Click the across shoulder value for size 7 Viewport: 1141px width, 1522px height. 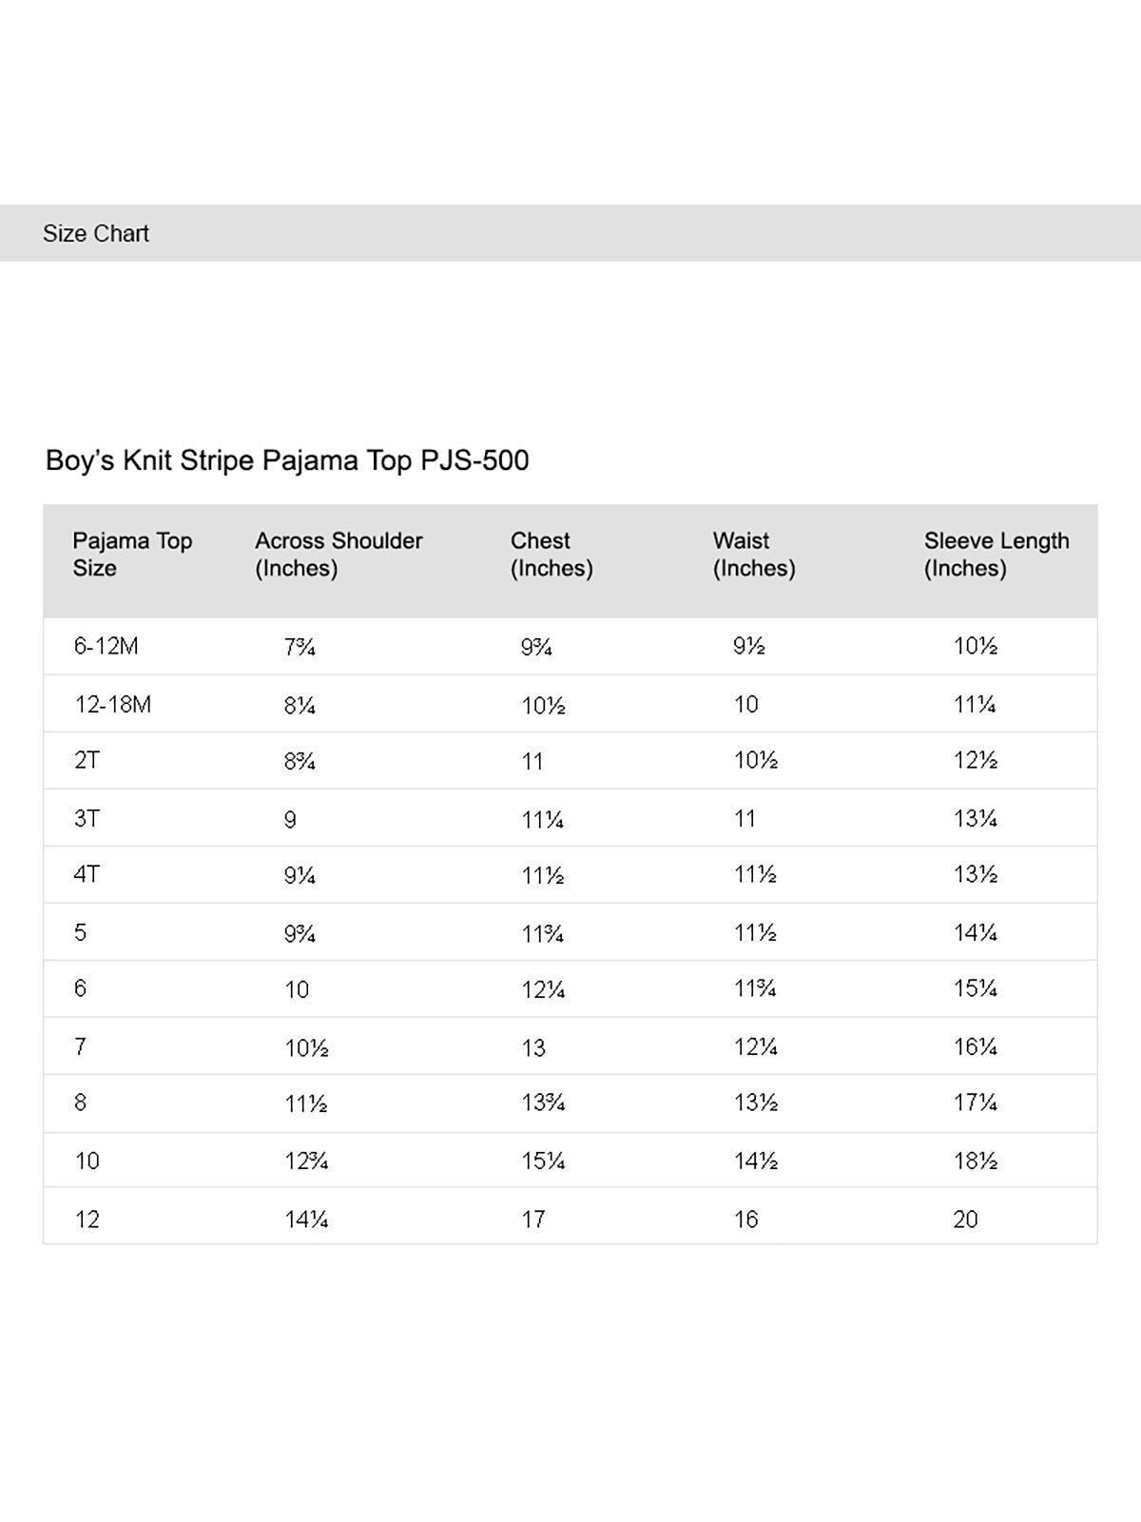pos(306,1048)
